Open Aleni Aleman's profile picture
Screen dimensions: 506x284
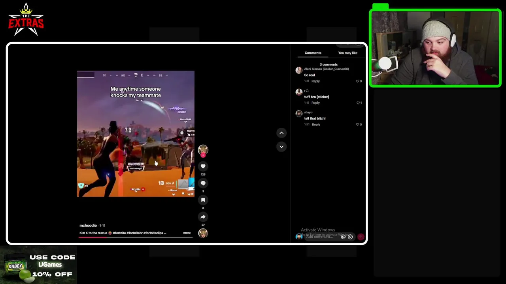pos(299,70)
